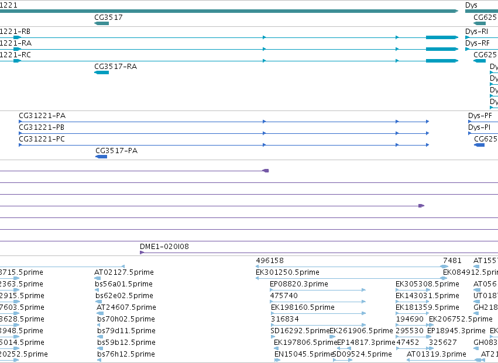Select EK261906.5prime EST label

(361, 331)
